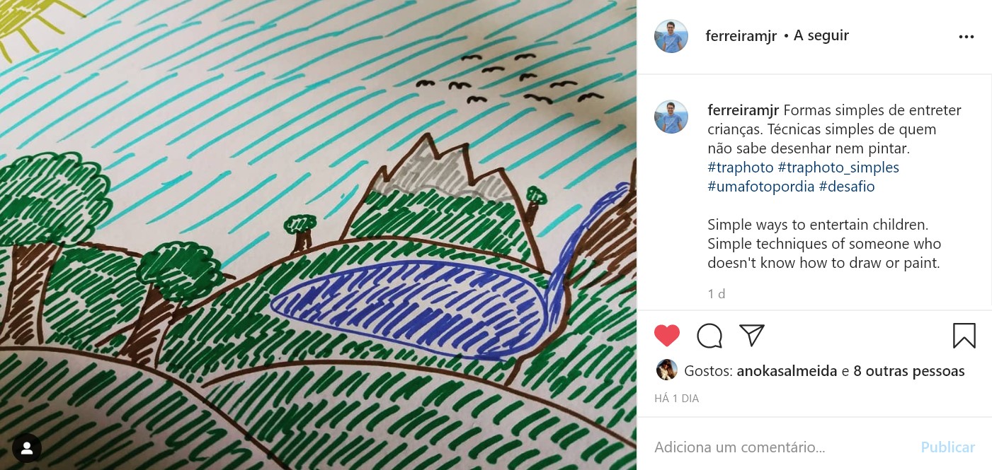The image size is (992, 470).
Task: Share post via the paper plane icon
Action: (752, 335)
